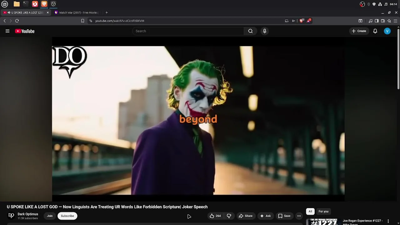The width and height of the screenshot is (400, 225).
Task: Open browser tab search button
Action: pyautogui.click(x=360, y=21)
